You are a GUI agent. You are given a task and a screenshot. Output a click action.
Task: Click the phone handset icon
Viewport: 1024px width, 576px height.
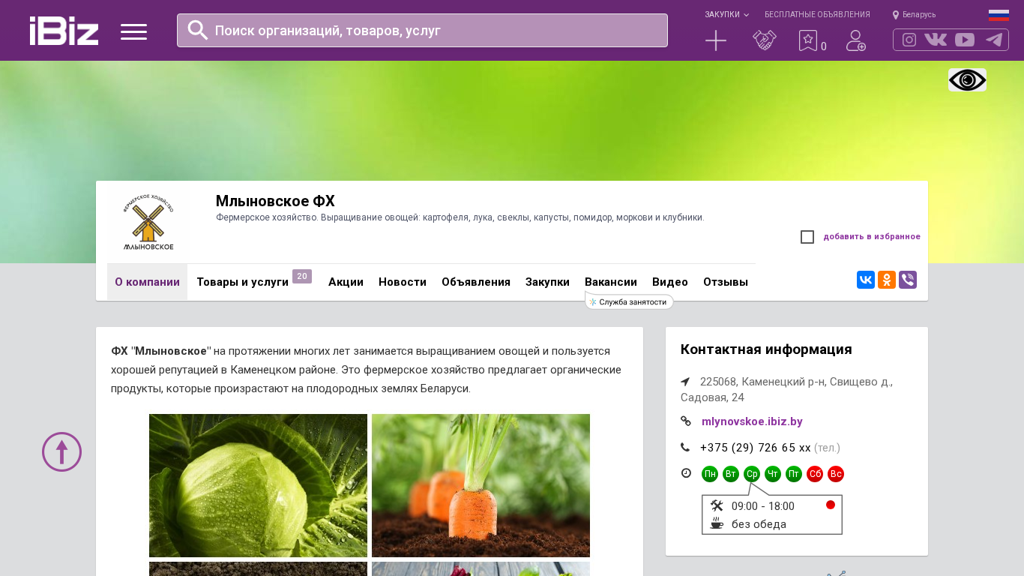tap(685, 447)
